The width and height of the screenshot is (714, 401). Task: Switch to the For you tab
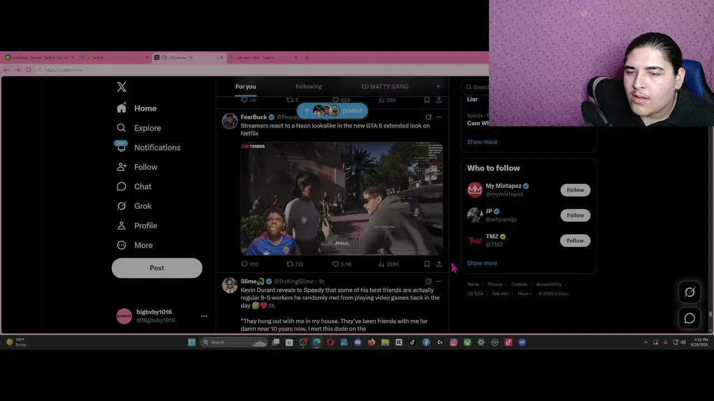click(x=245, y=86)
